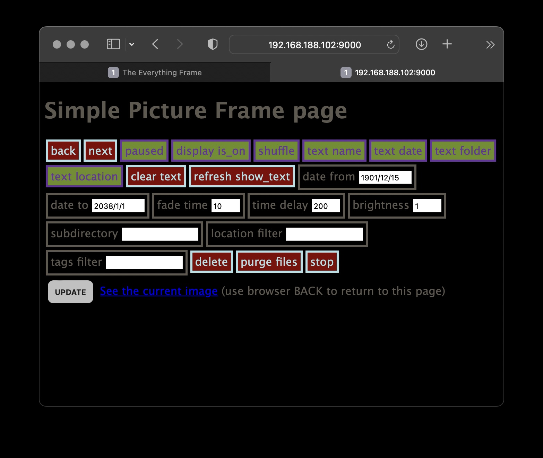This screenshot has width=543, height=458.
Task: Click the third zoom window dot
Action: pyautogui.click(x=85, y=44)
